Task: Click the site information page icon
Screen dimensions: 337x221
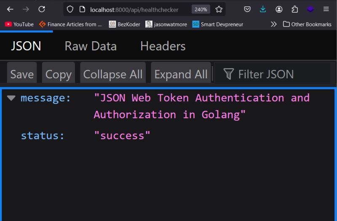Action: pyautogui.click(x=82, y=9)
